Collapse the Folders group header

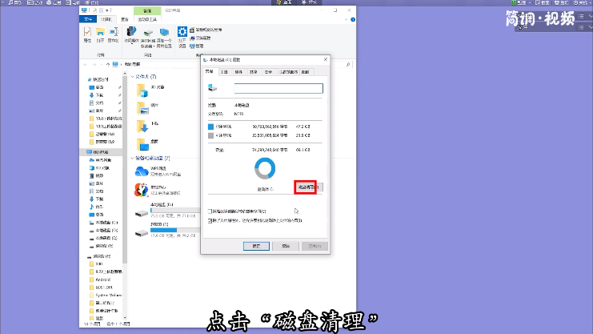131,76
